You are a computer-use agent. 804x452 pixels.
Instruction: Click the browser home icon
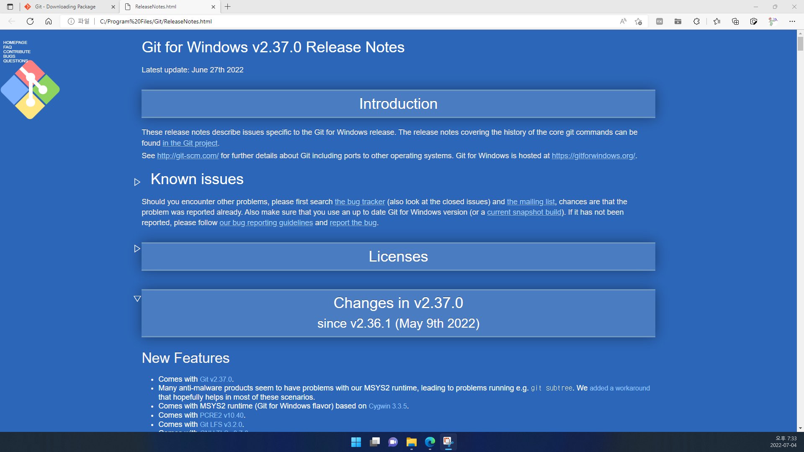(49, 21)
